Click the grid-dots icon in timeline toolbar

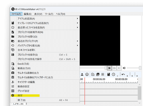pos(103,74)
